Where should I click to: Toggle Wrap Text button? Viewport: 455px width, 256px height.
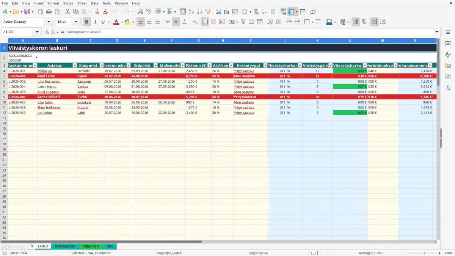pyautogui.click(x=195, y=22)
